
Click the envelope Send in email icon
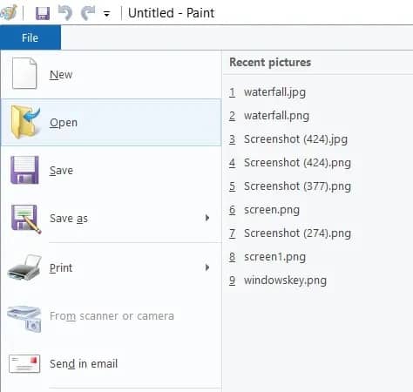pyautogui.click(x=24, y=364)
